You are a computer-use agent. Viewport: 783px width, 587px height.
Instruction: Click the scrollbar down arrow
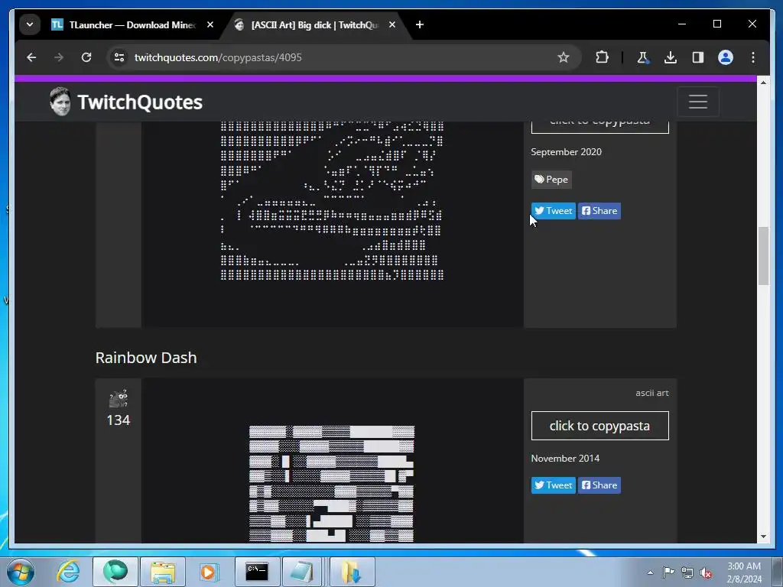click(x=763, y=537)
